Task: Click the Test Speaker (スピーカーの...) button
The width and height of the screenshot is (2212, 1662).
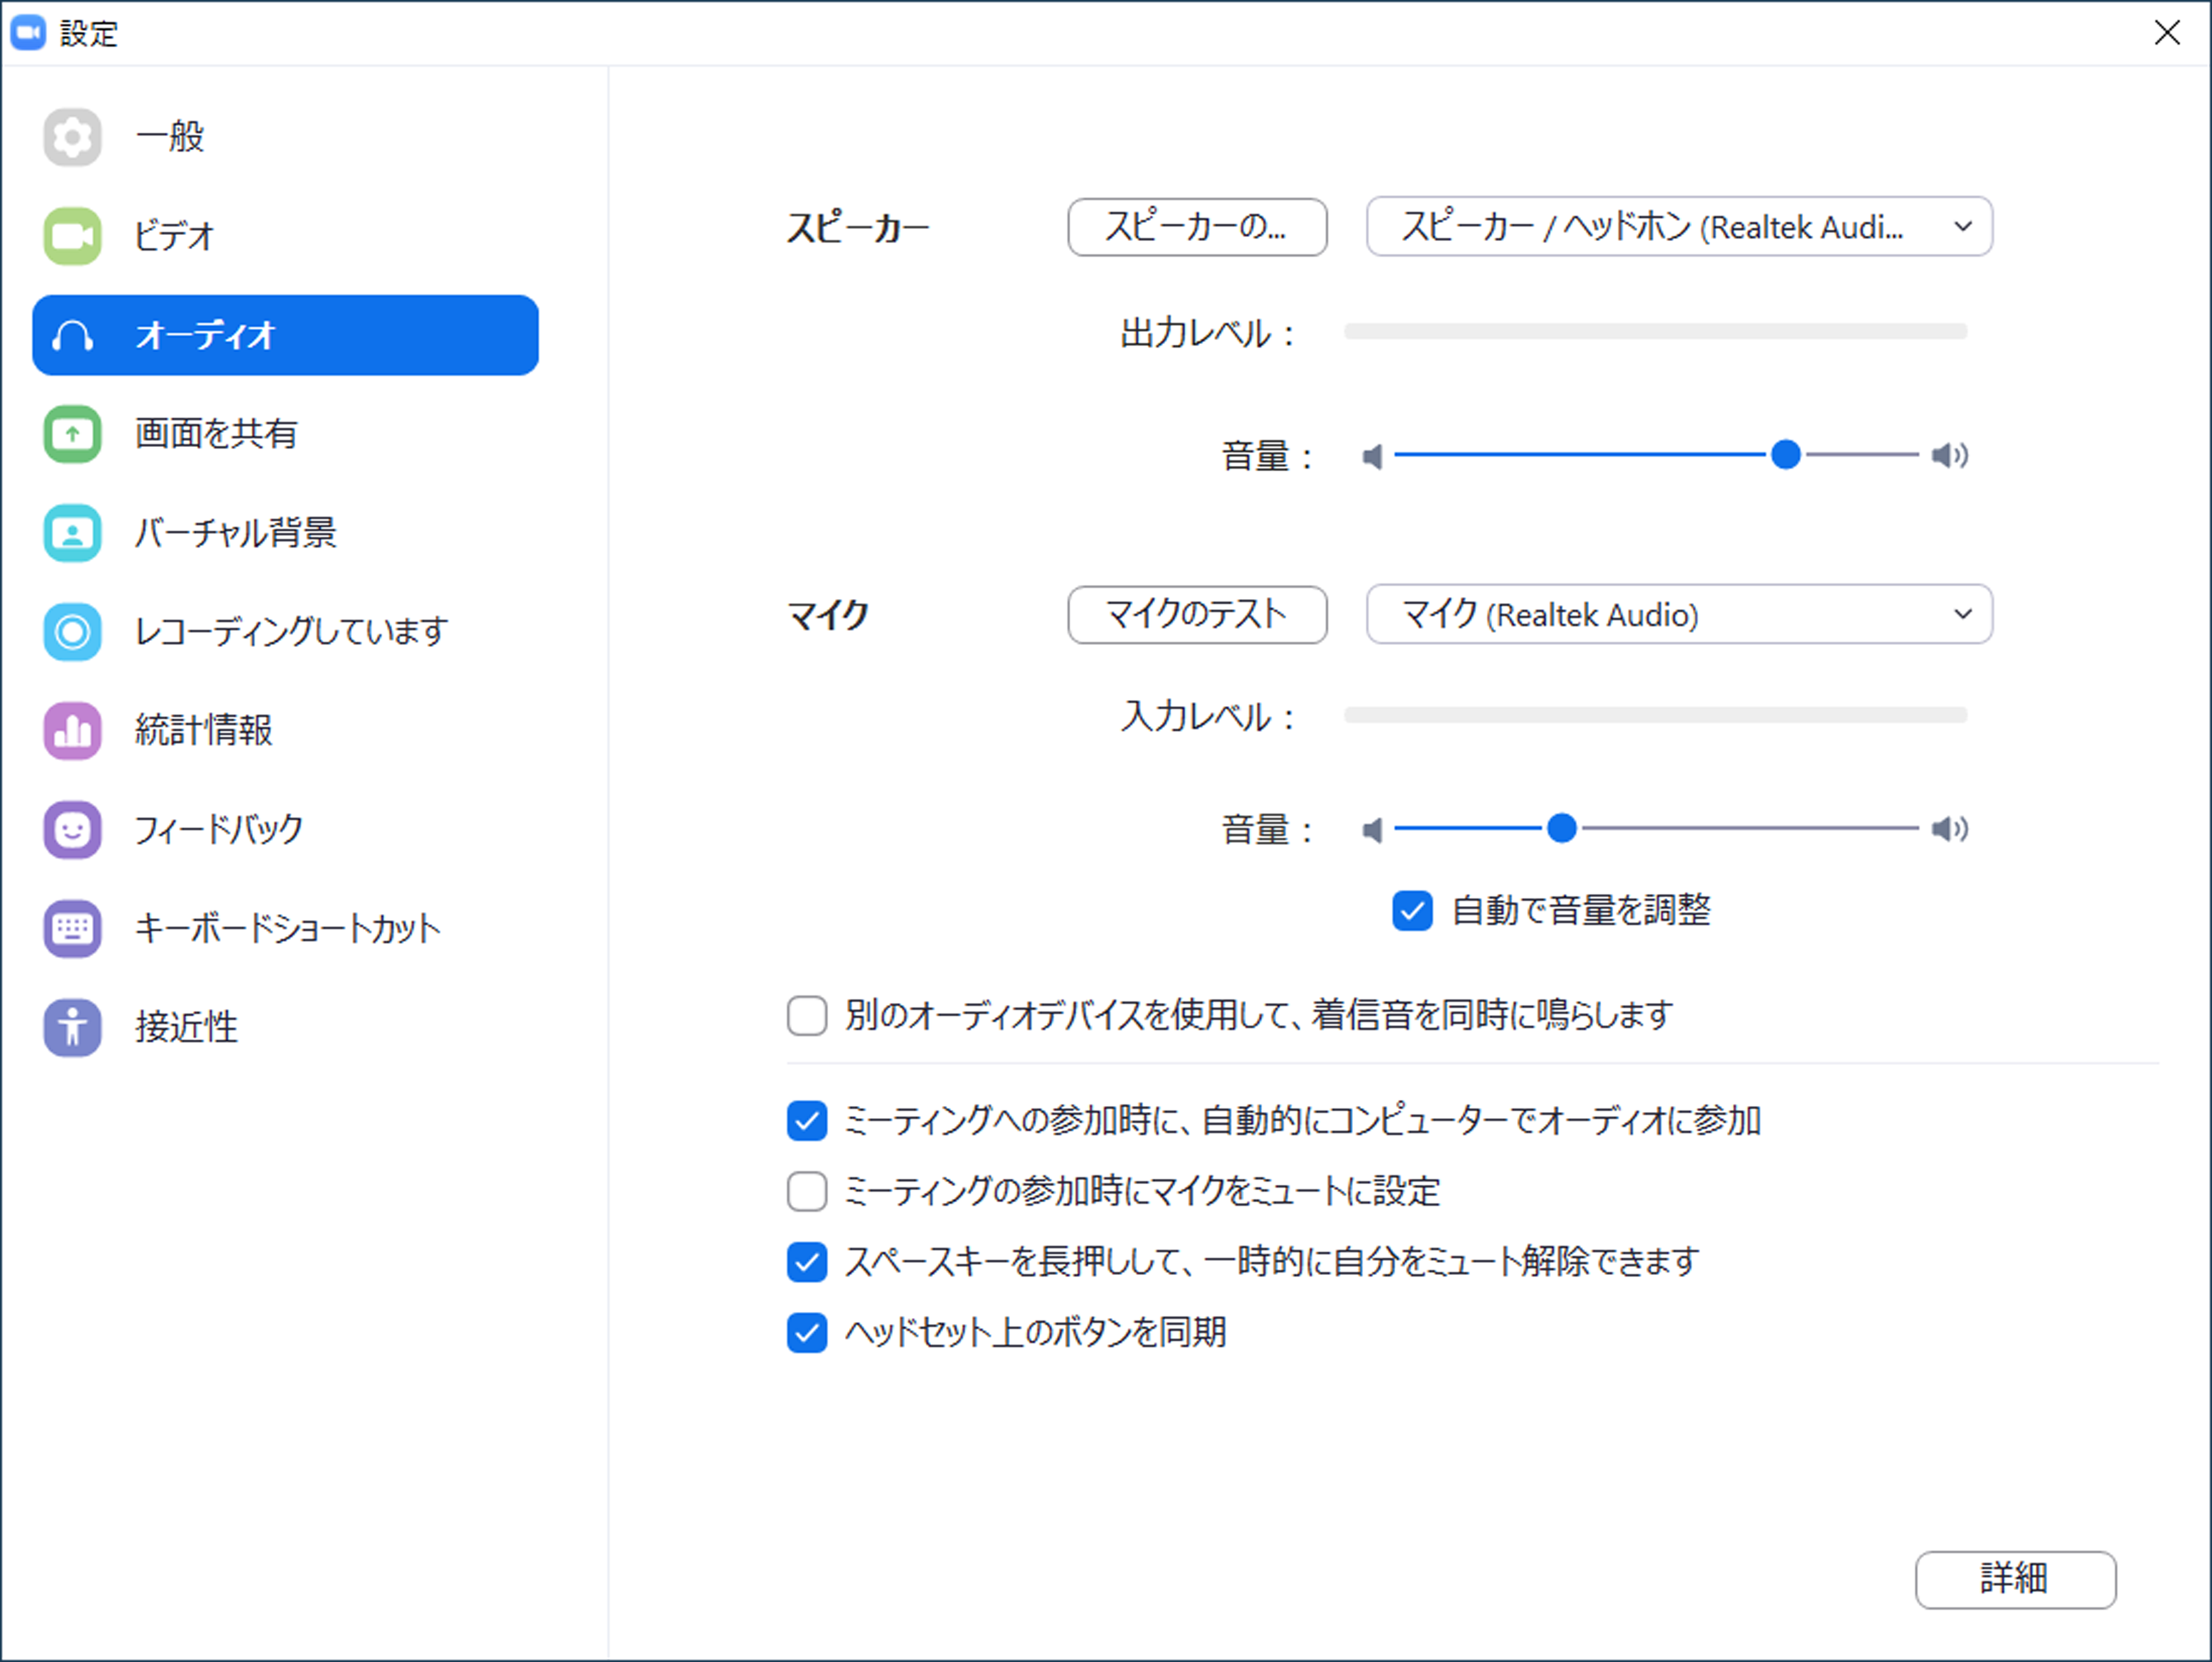Action: tap(1197, 227)
